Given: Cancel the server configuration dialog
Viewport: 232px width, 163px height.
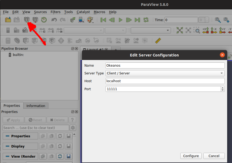Looking at the screenshot, I should [x=214, y=156].
